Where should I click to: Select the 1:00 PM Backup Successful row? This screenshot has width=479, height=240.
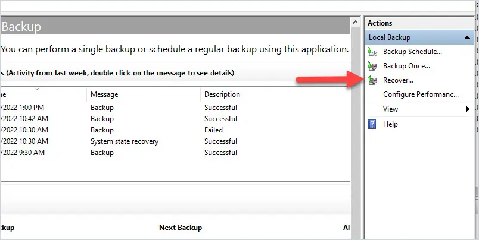pos(175,108)
